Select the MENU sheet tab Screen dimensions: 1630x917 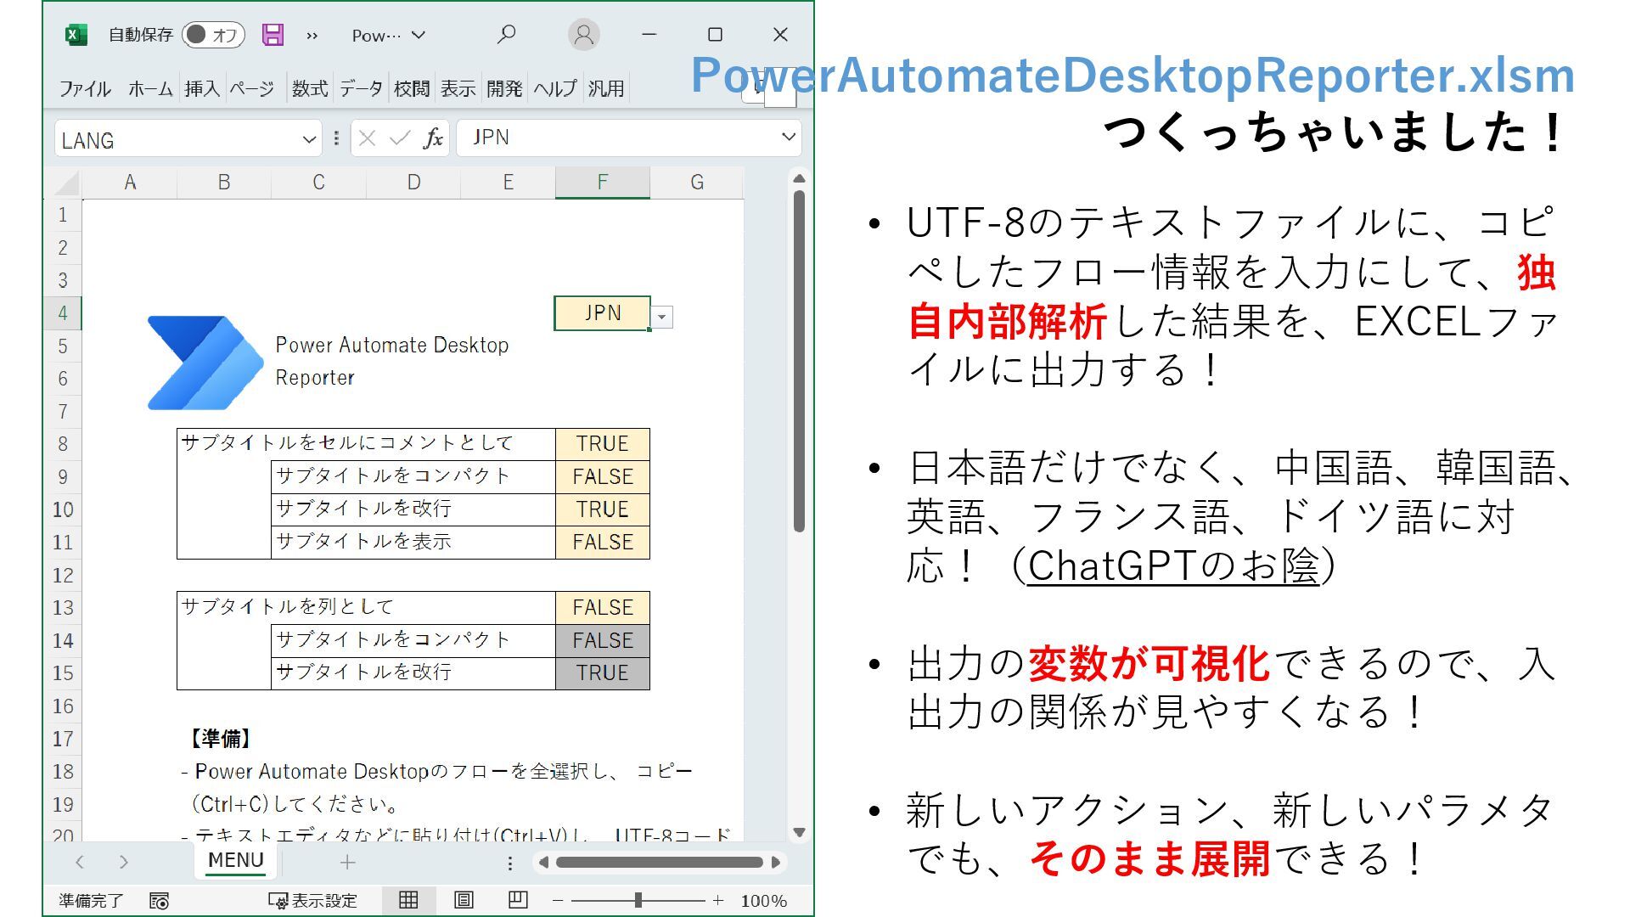click(235, 860)
